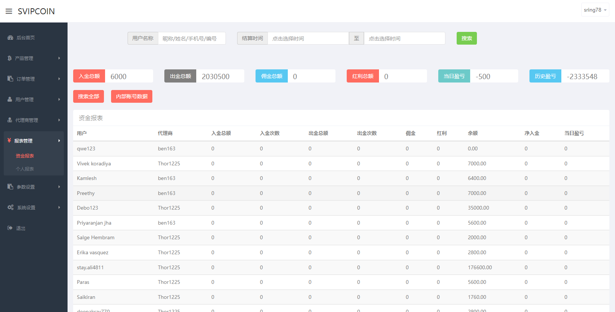Image resolution: width=615 pixels, height=312 pixels.
Task: Click the yen icon for 报表管理
Action: (9, 141)
